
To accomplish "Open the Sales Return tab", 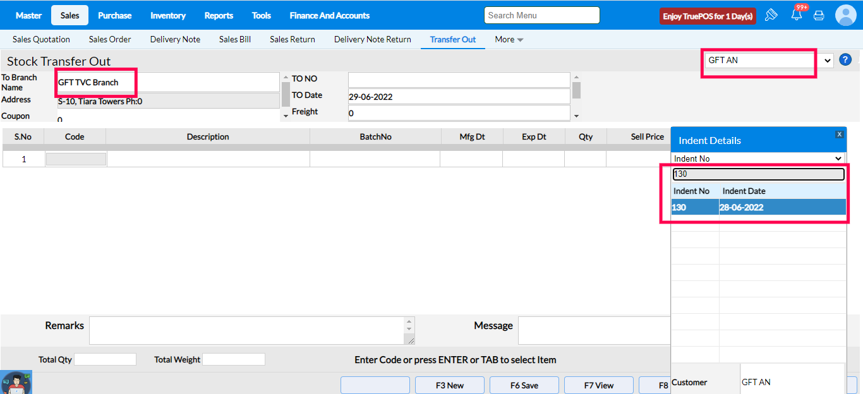I will (x=293, y=39).
